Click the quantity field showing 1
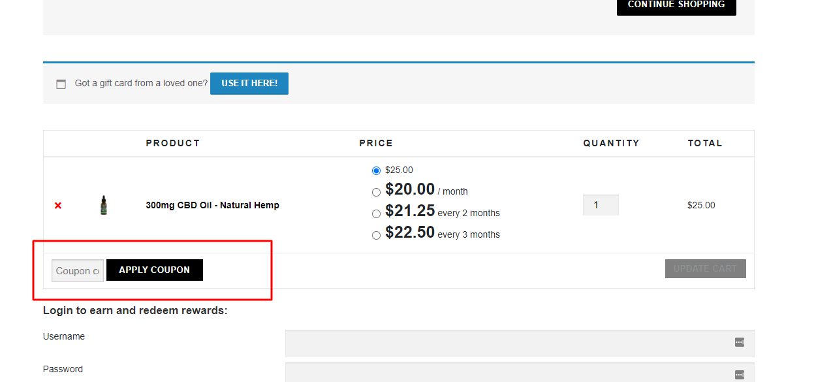Screen dimensions: 816x382 pos(601,205)
